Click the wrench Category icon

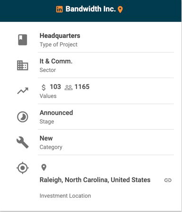click(23, 142)
